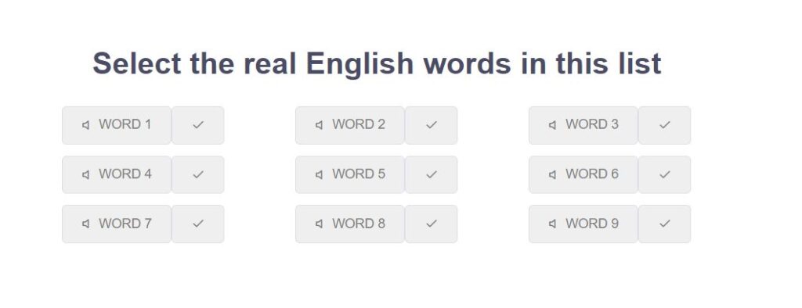Mark WORD 1 as real with checkmark
The height and width of the screenshot is (308, 802).
(x=198, y=125)
